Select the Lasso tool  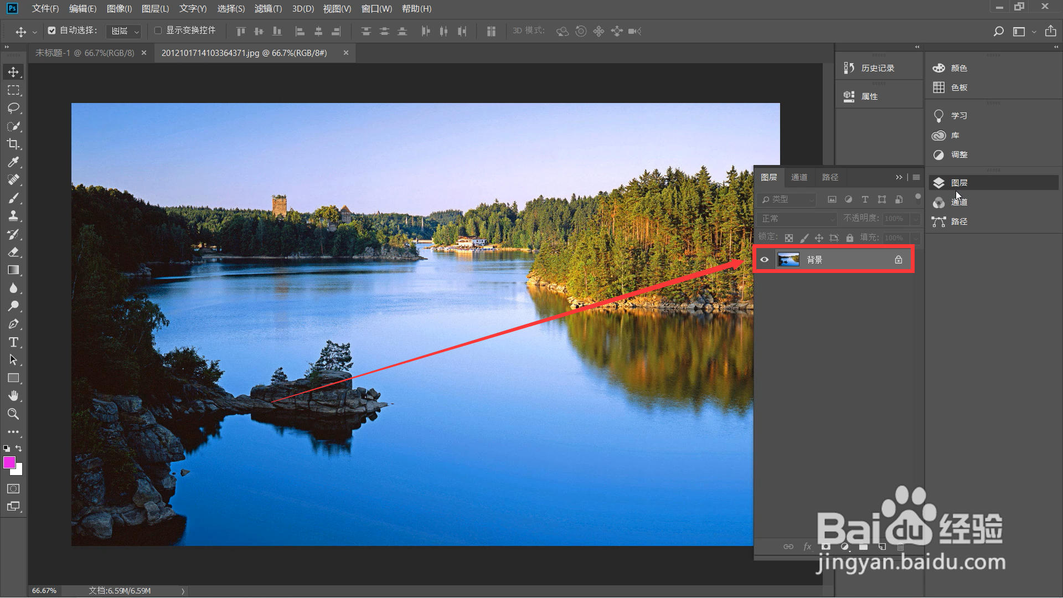[13, 108]
